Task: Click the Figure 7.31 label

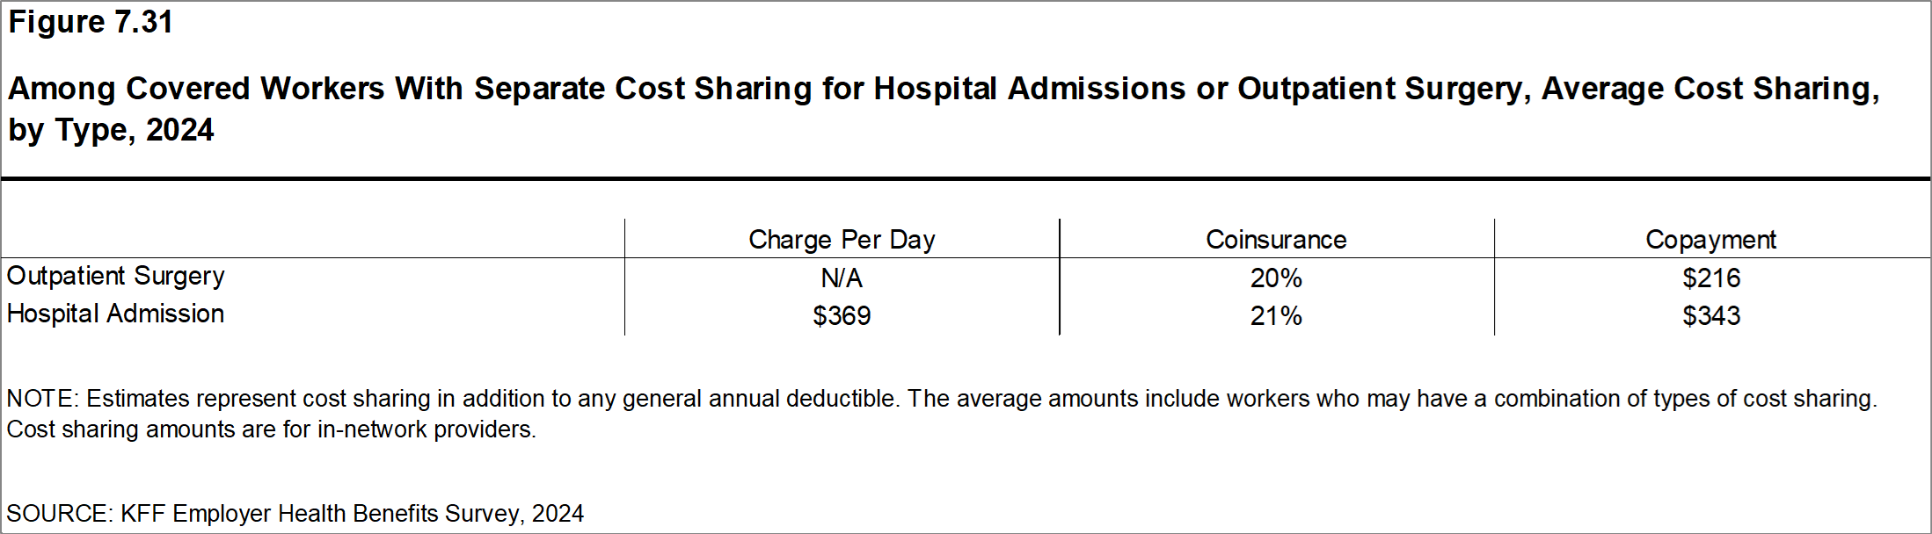Action: point(91,22)
